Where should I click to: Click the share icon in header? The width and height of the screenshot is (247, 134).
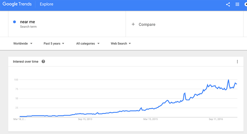pos(228,4)
